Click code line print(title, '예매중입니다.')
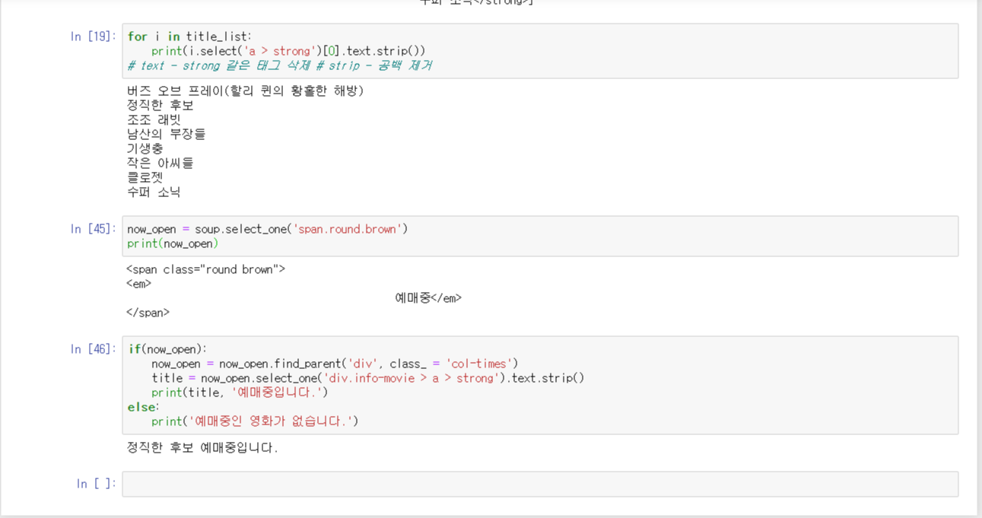This screenshot has width=982, height=518. click(240, 392)
